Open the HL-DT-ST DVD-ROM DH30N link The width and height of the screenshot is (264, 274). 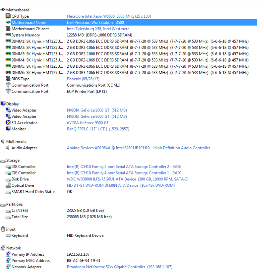pyautogui.click(x=121, y=185)
